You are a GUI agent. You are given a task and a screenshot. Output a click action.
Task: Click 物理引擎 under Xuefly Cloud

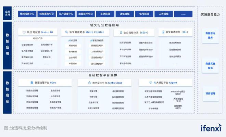(x=93, y=97)
